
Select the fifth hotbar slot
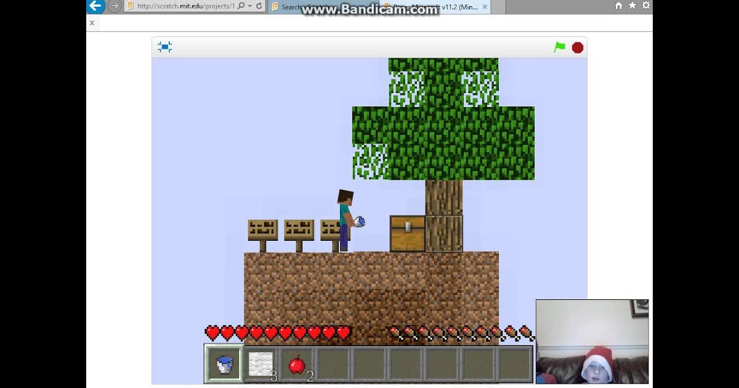(369, 364)
